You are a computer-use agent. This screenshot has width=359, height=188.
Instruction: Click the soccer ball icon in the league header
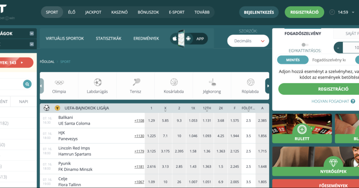(47, 108)
